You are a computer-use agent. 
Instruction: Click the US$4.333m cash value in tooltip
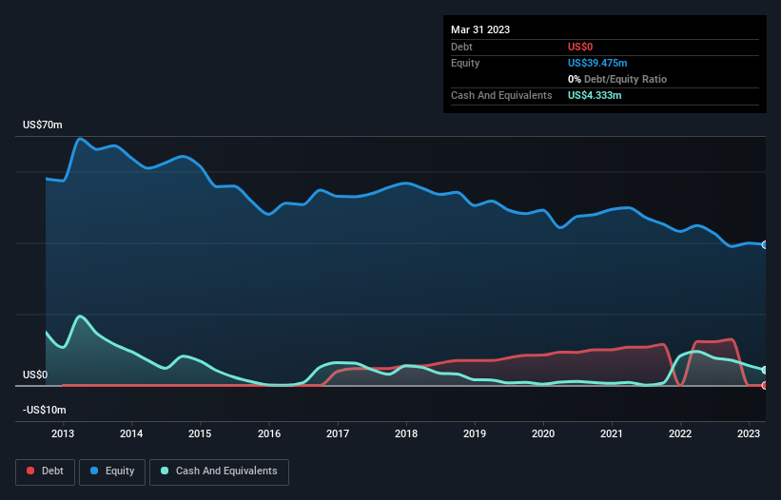(x=595, y=95)
